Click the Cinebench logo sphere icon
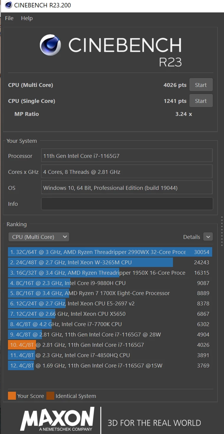Image resolution: width=224 pixels, height=434 pixels. pyautogui.click(x=50, y=45)
